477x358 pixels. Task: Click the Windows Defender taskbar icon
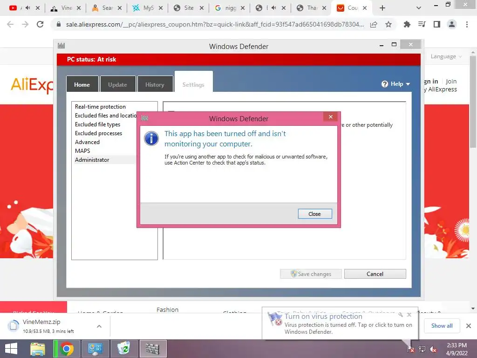(x=153, y=349)
